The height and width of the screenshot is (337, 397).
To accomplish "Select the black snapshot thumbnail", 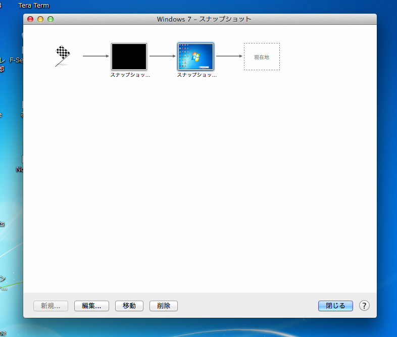I will point(129,57).
